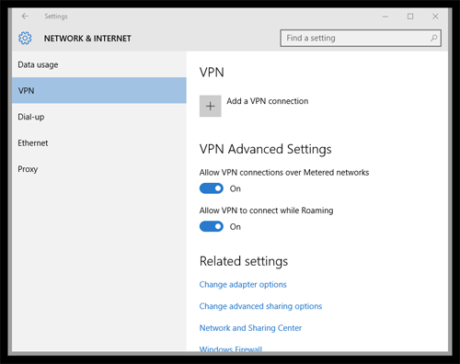Open Change adapter options link
The width and height of the screenshot is (460, 364).
coord(243,285)
